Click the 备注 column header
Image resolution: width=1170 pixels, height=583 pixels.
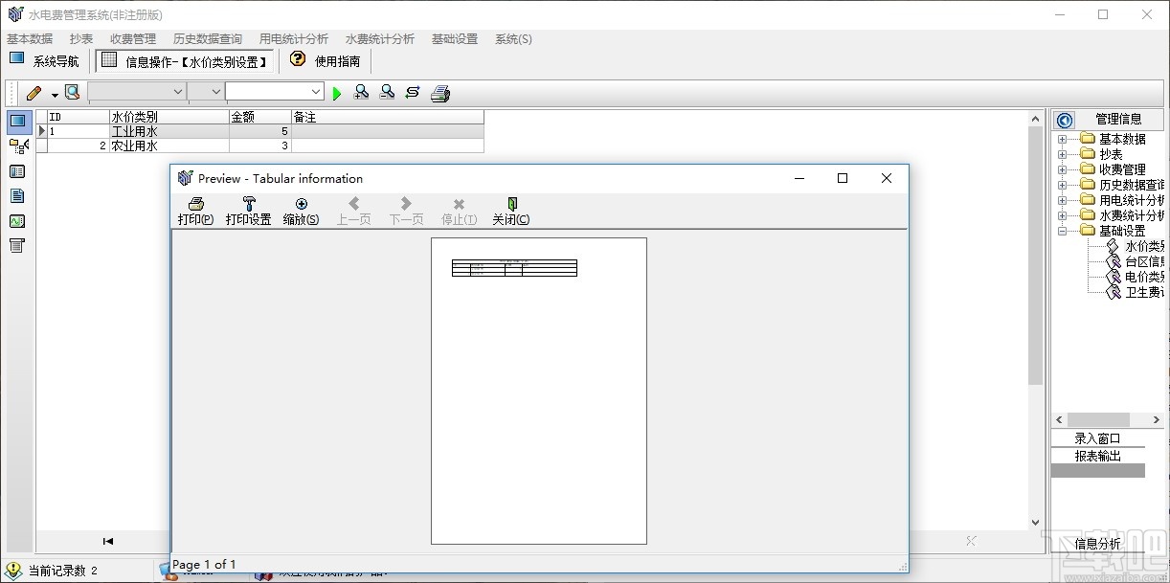388,117
